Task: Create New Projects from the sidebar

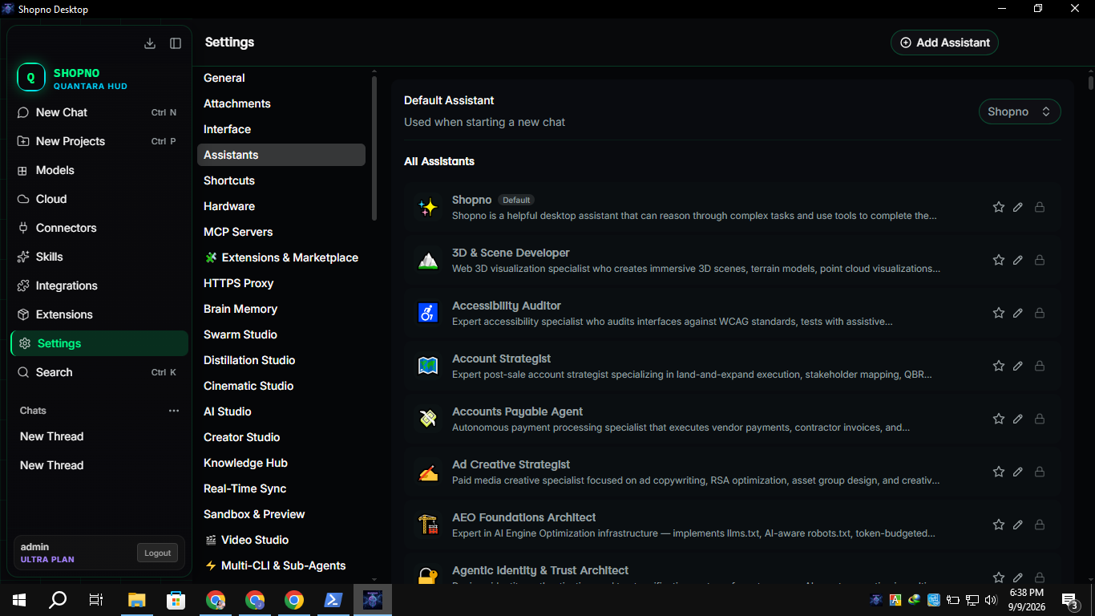Action: click(x=99, y=141)
